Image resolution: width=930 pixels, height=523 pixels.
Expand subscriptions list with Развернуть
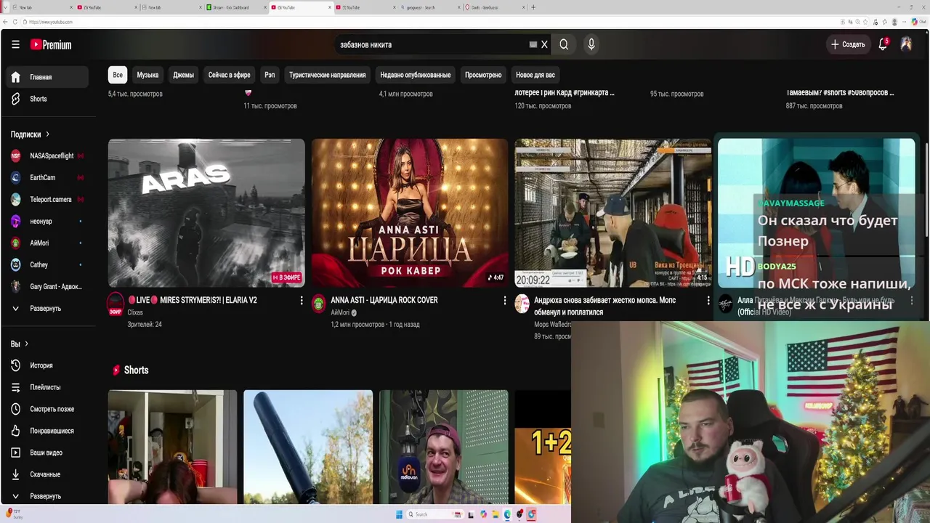(47, 308)
